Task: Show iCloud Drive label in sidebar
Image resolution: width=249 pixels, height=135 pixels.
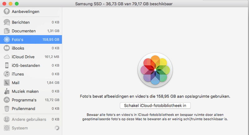Action: [23, 57]
